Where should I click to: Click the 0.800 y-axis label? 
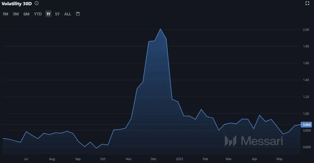(x=307, y=130)
